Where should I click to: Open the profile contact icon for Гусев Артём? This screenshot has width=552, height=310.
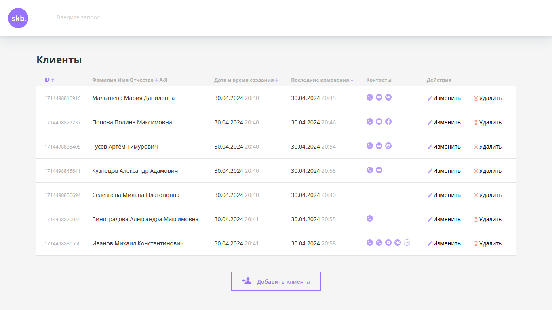pos(388,146)
